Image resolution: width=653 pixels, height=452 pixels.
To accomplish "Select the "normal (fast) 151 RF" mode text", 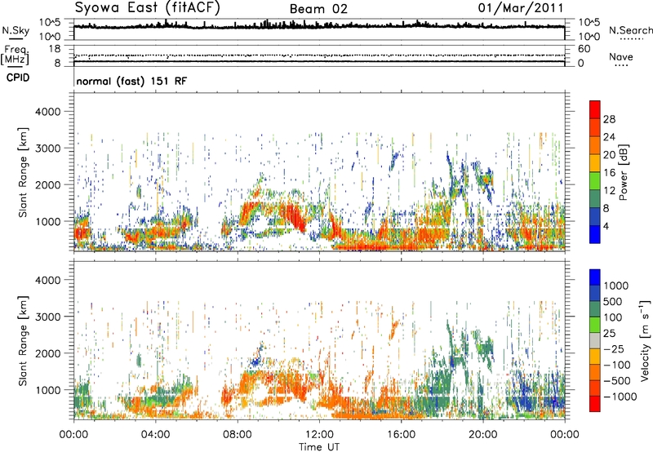I will [131, 81].
